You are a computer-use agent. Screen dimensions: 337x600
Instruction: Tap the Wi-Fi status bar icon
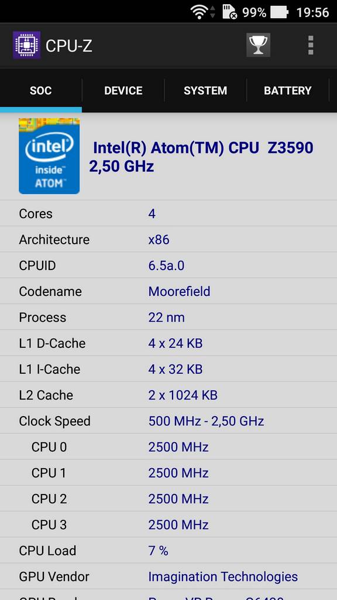(x=200, y=12)
